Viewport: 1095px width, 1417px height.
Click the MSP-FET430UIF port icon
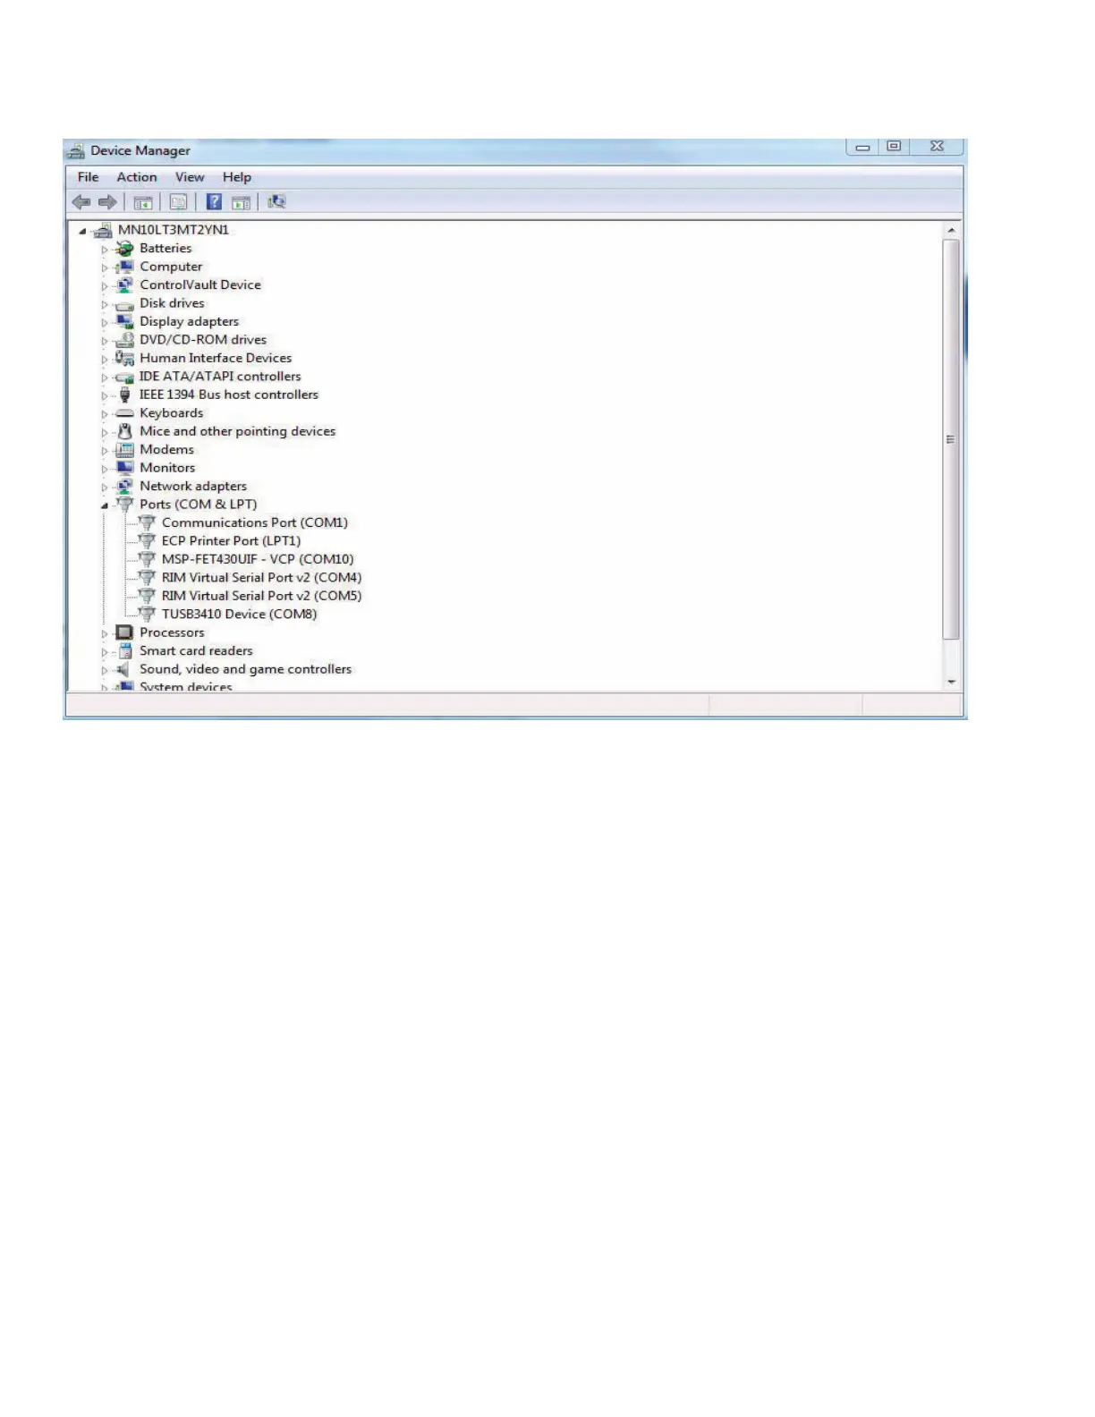(148, 559)
